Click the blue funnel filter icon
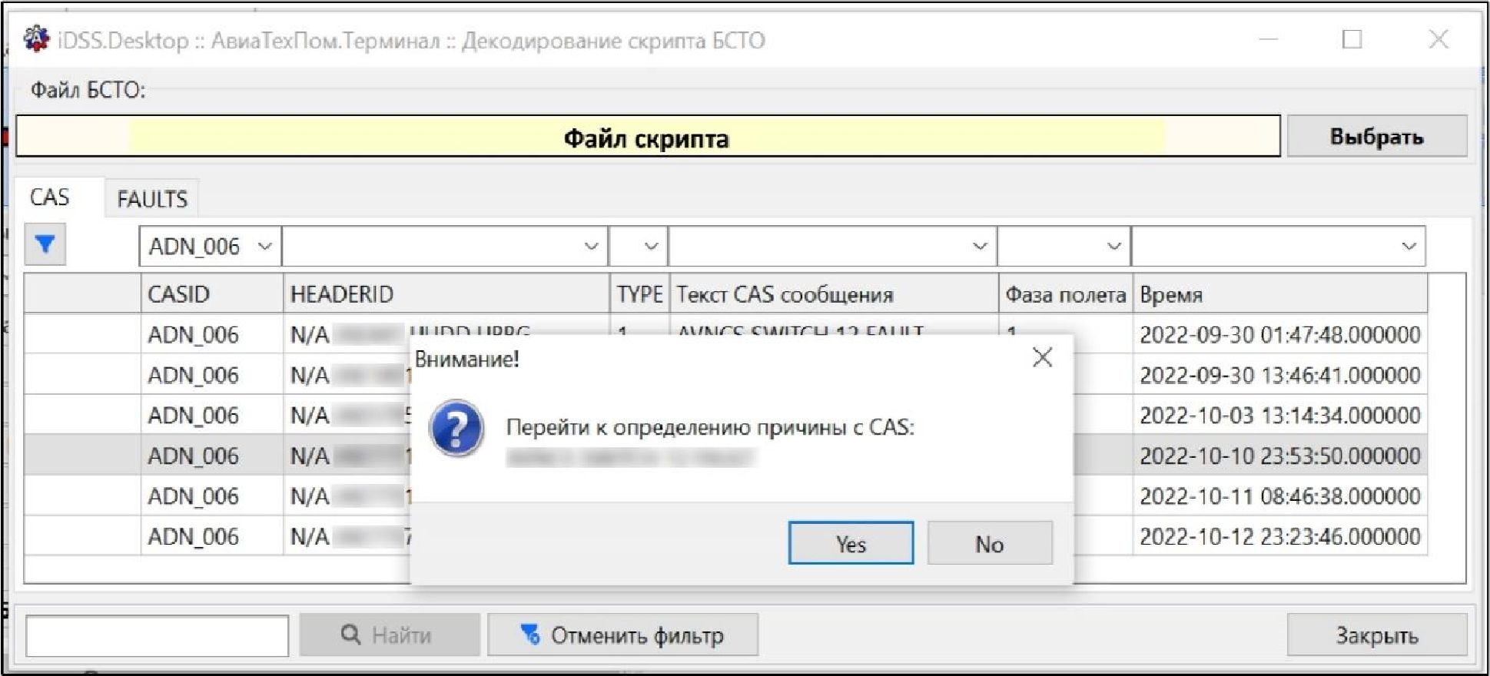Viewport: 1490px width, 676px height. coord(45,244)
